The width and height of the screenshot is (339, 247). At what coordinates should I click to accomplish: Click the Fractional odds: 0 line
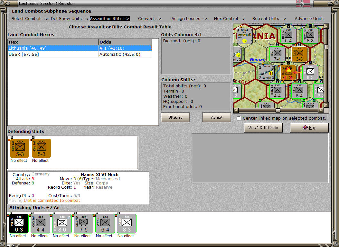tap(183, 107)
